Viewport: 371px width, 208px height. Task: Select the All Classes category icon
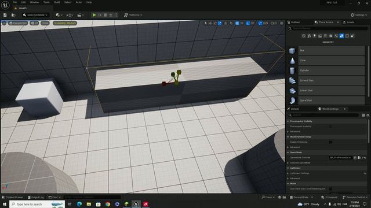point(352,36)
